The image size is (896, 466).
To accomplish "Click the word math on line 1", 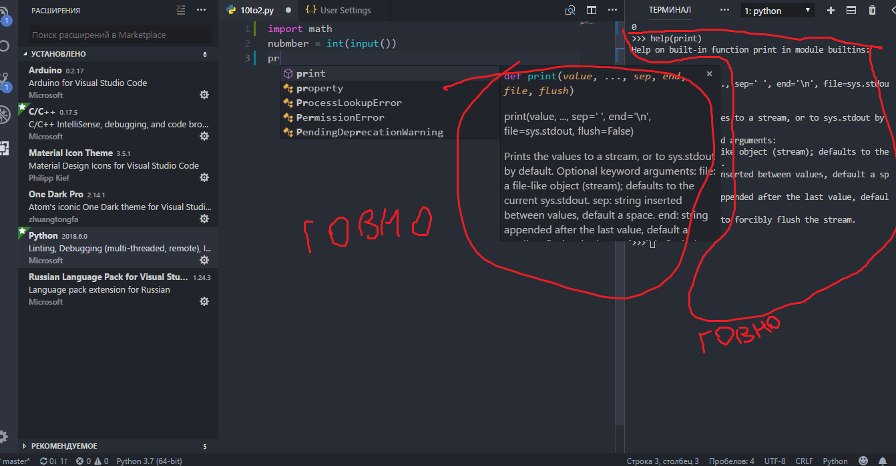I will (x=320, y=29).
